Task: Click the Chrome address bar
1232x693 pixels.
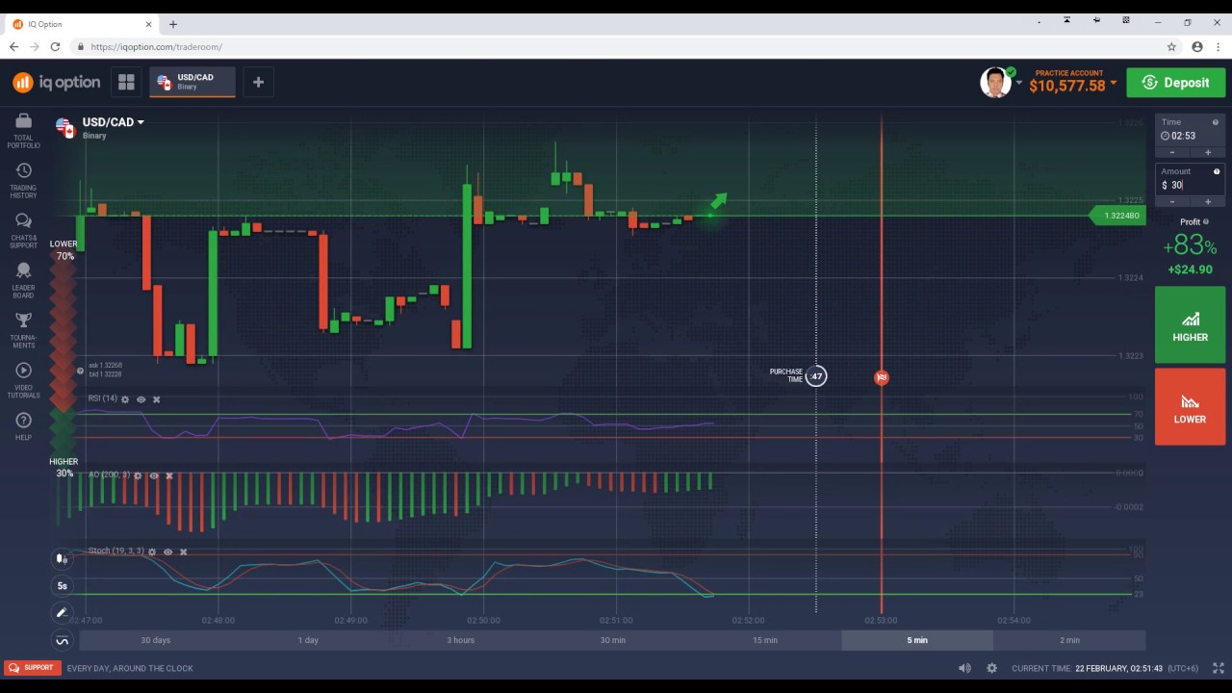Action: pos(616,46)
